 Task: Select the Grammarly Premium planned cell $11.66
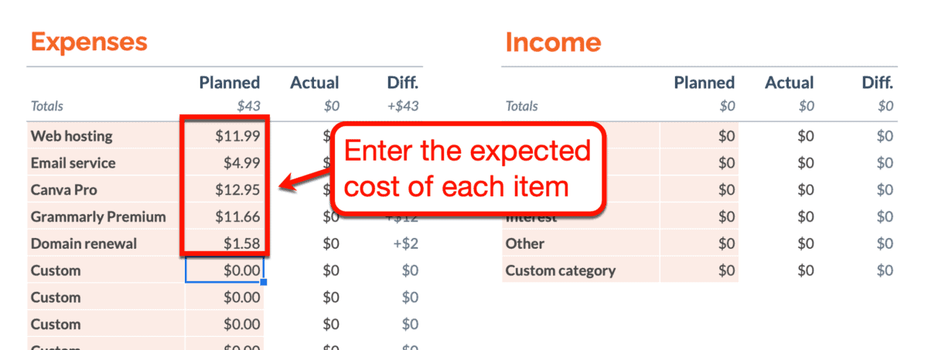pos(223,217)
